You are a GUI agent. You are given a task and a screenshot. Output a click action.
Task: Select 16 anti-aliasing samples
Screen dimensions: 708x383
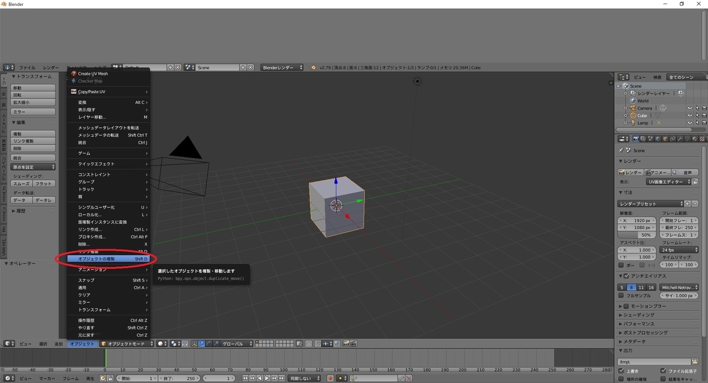(651, 287)
